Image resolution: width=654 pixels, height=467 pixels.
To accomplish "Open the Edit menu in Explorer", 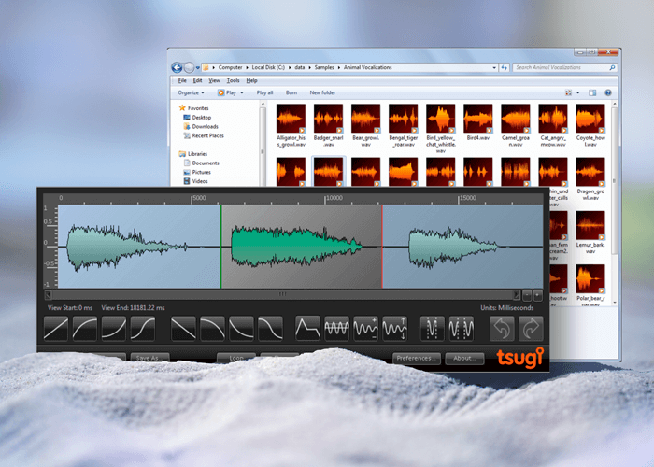I will coord(197,80).
